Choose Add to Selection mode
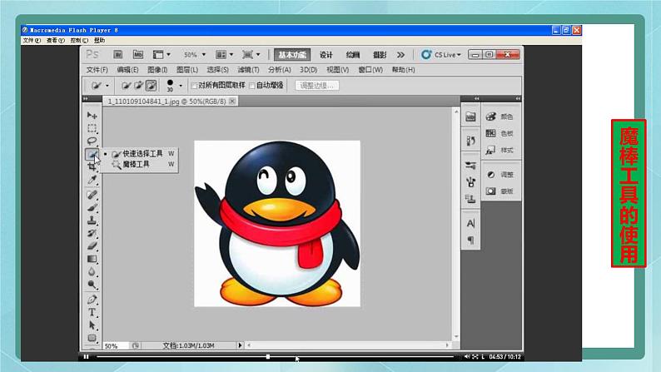The image size is (661, 372). (x=138, y=86)
